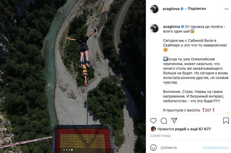
Task: Open azagitova username link in header
Action: tap(171, 9)
